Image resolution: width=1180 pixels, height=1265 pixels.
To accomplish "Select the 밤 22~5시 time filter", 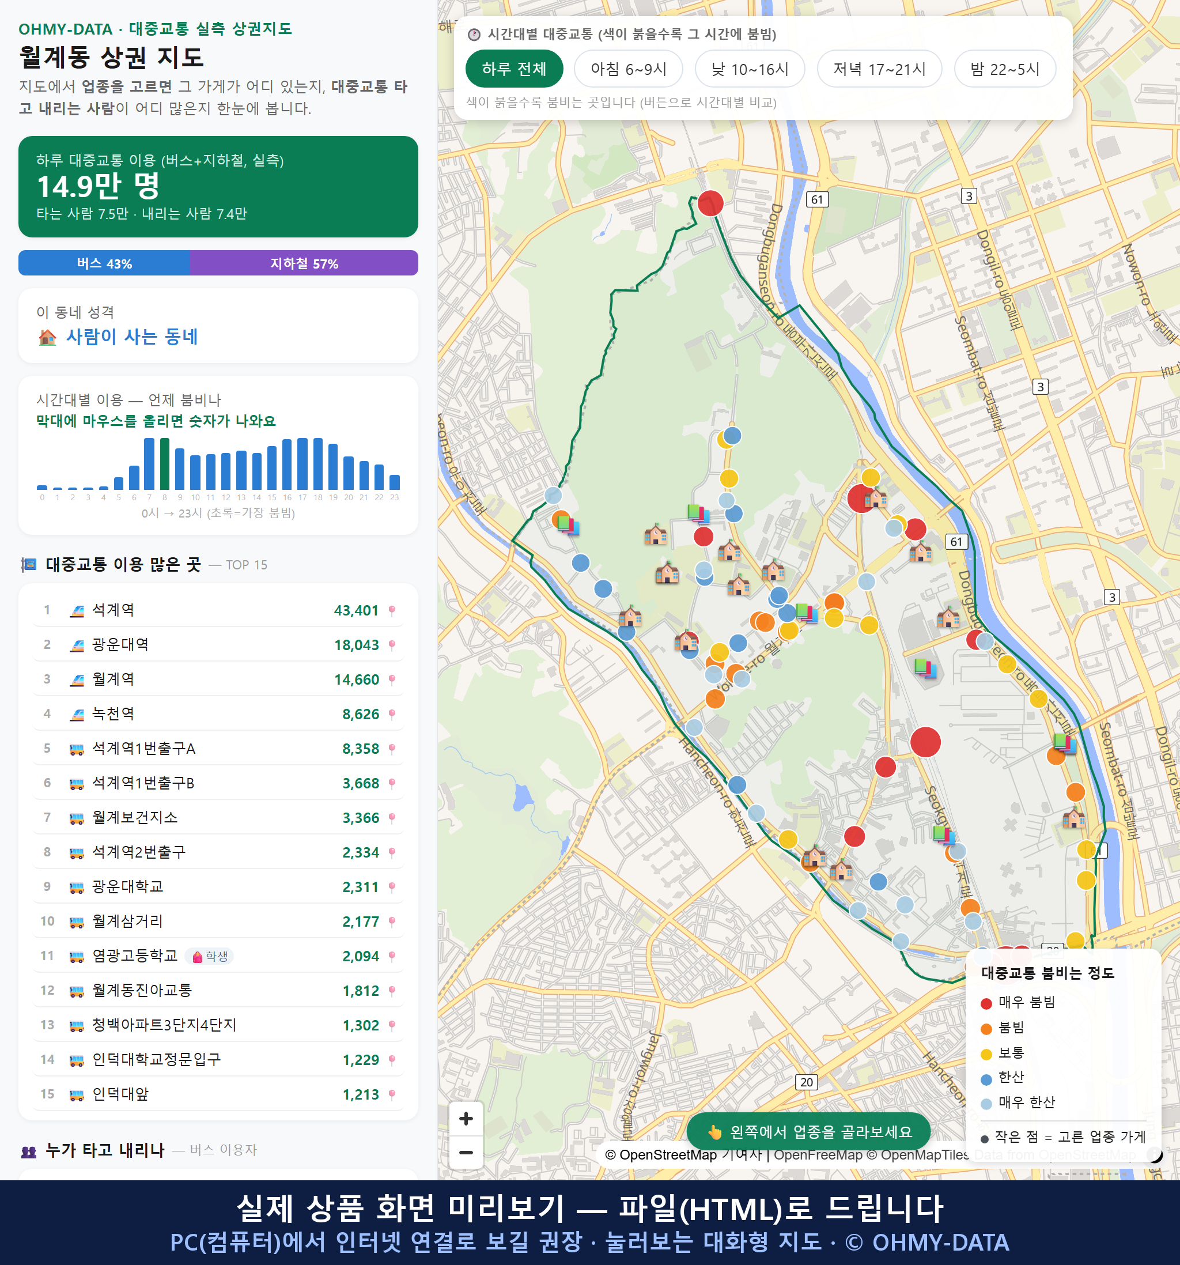I will pos(1004,69).
